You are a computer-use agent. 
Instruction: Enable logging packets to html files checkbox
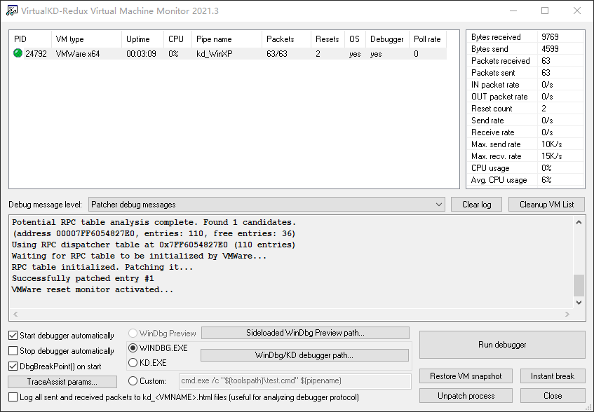click(x=13, y=397)
